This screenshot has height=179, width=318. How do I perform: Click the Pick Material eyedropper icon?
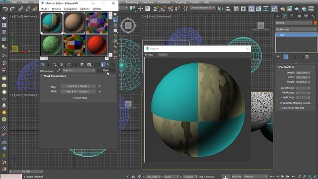click(x=59, y=71)
